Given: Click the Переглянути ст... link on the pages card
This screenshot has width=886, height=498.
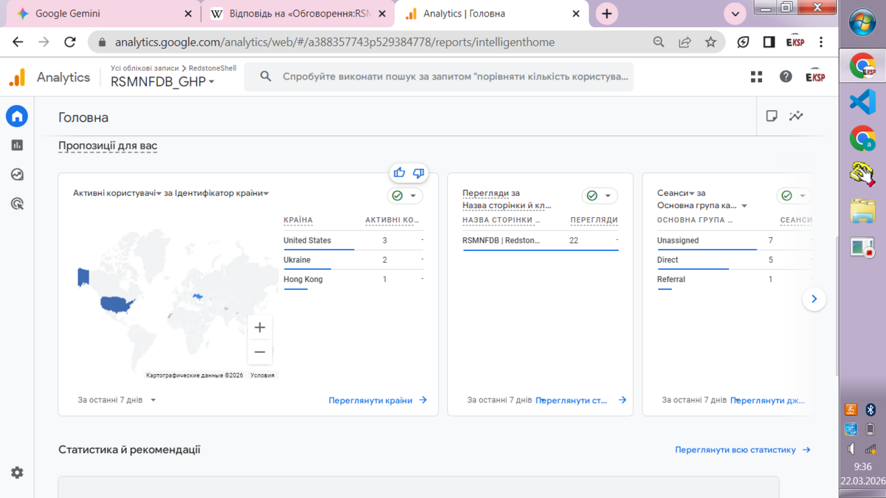Looking at the screenshot, I should [x=581, y=400].
